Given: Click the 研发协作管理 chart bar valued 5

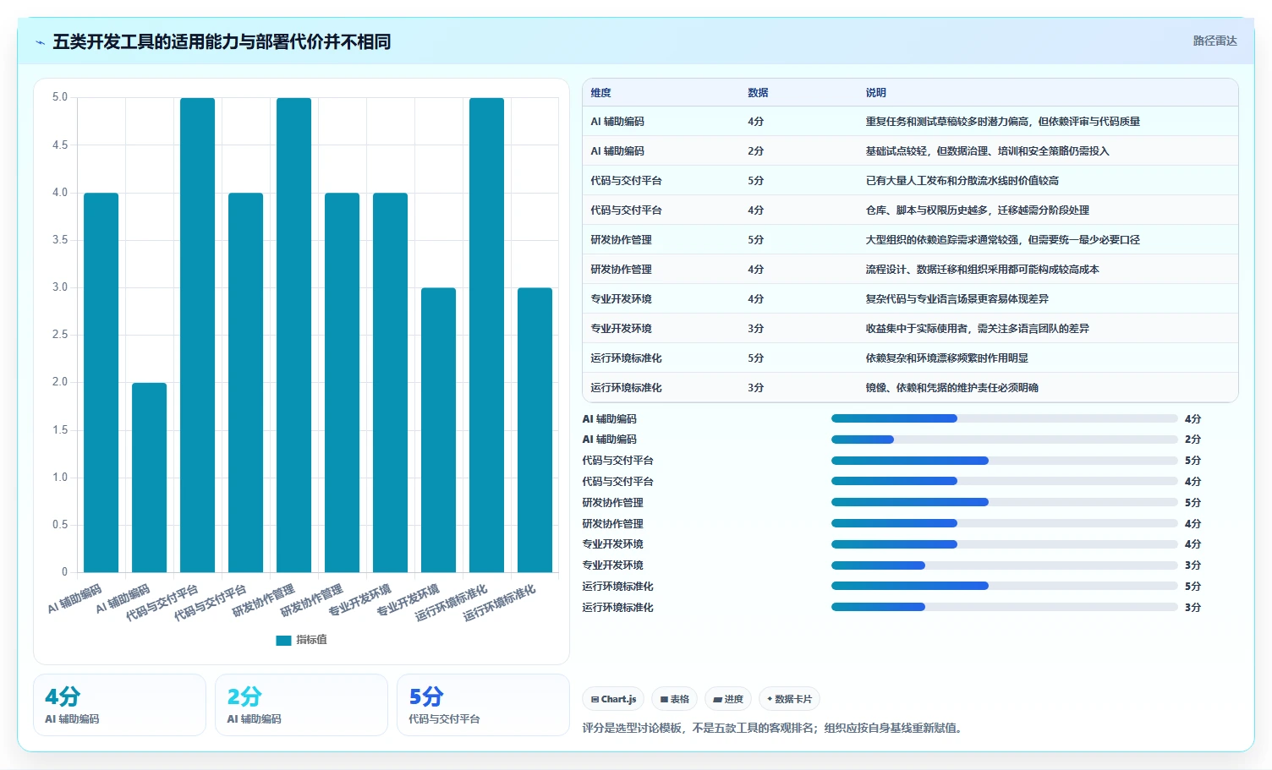Looking at the screenshot, I should [x=294, y=335].
